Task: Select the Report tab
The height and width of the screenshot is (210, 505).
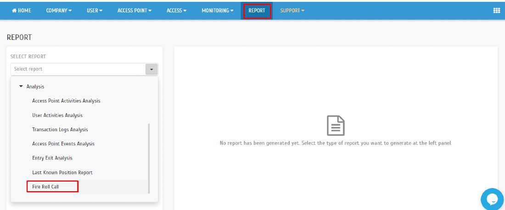Action: pos(257,11)
